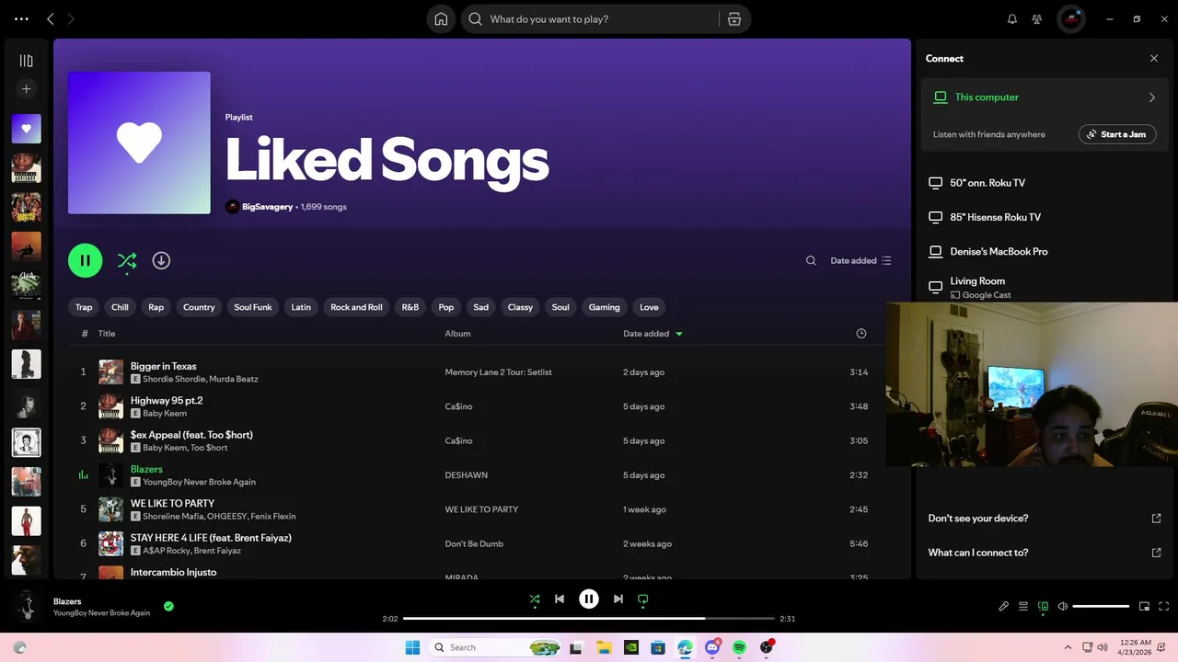Open the Spotify taskbar icon
Image resolution: width=1178 pixels, height=662 pixels.
(739, 647)
